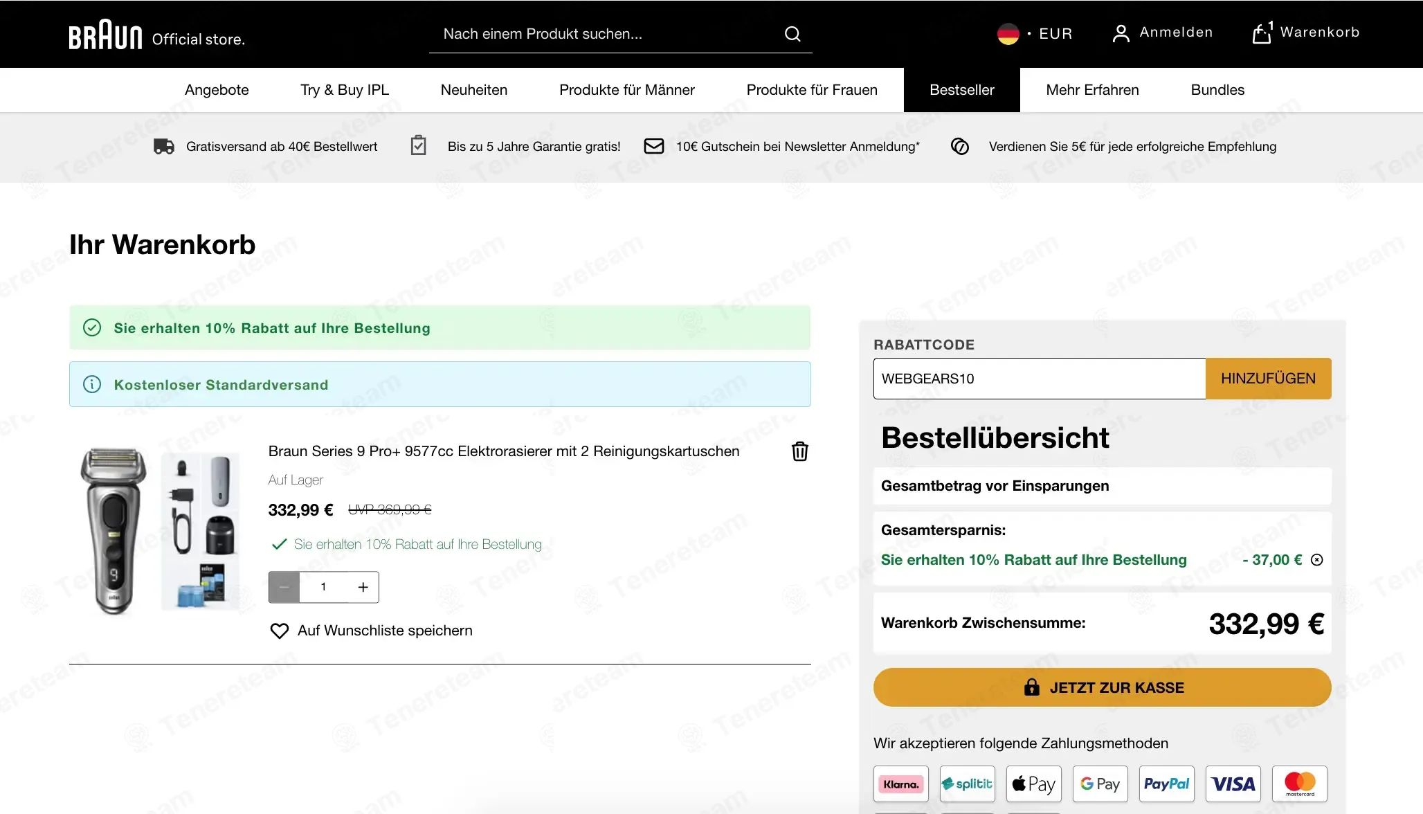
Task: Click the envelope newsletter icon
Action: [653, 146]
